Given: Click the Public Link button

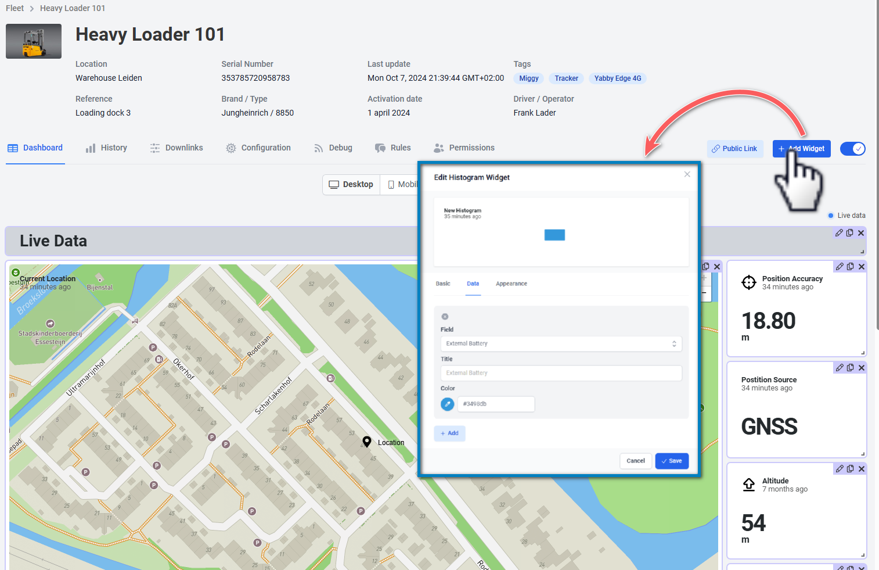Looking at the screenshot, I should click(735, 149).
